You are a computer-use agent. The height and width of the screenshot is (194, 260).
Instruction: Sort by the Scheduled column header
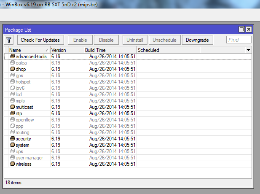pos(168,50)
